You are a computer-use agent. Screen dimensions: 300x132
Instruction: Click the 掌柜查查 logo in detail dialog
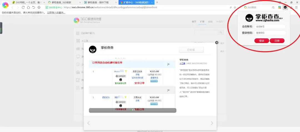click(92, 49)
